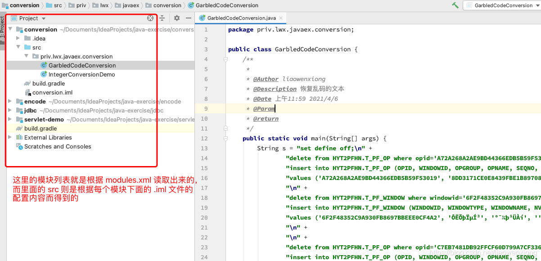Screen dimensions: 541x261
Task: Select Scratches and Consoles
Action: coord(58,146)
